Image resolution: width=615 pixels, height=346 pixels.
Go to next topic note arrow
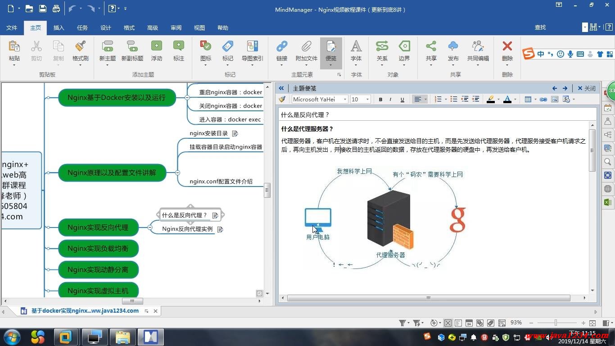click(565, 88)
